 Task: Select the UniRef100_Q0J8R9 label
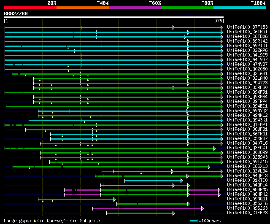[x=247, y=153]
